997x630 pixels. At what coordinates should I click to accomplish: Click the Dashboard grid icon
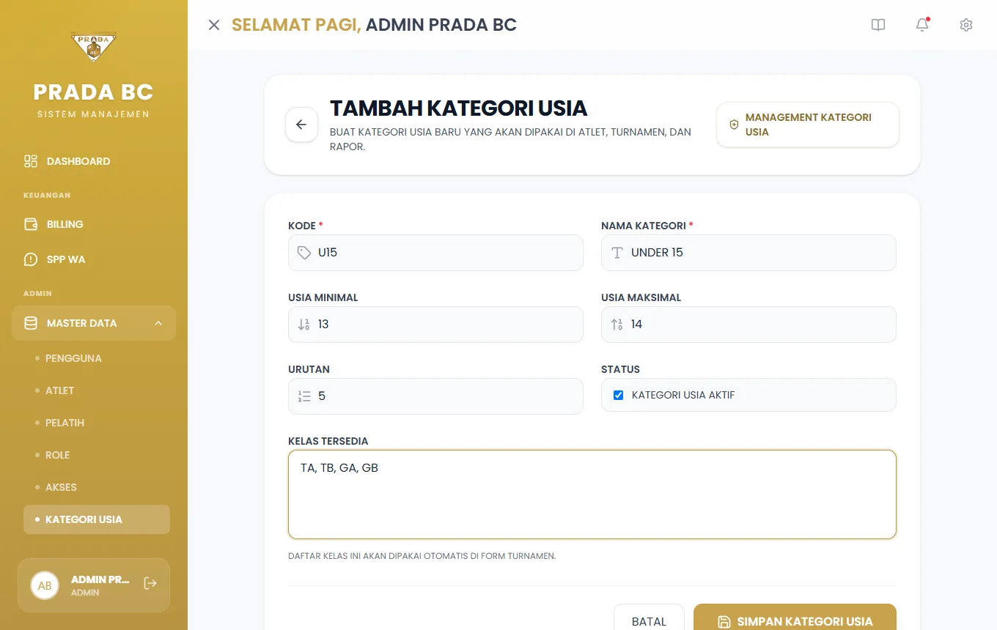(31, 161)
